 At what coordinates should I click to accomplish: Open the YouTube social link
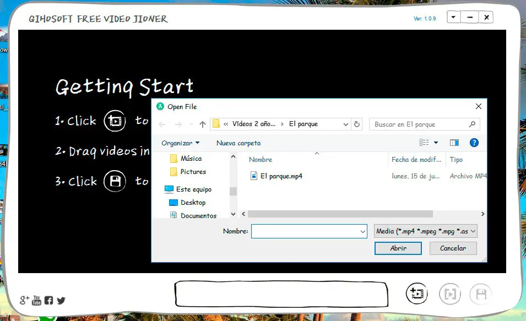pos(36,300)
